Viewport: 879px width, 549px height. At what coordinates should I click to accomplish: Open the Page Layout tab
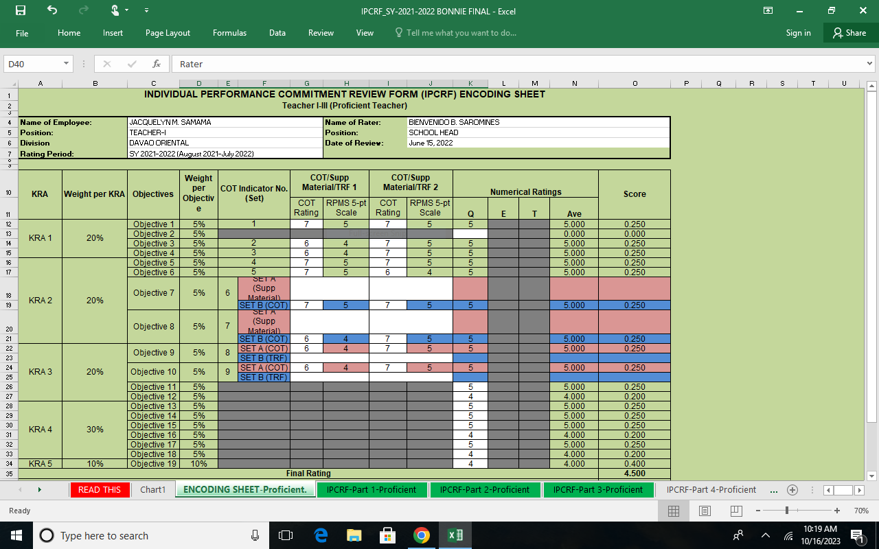pos(168,33)
